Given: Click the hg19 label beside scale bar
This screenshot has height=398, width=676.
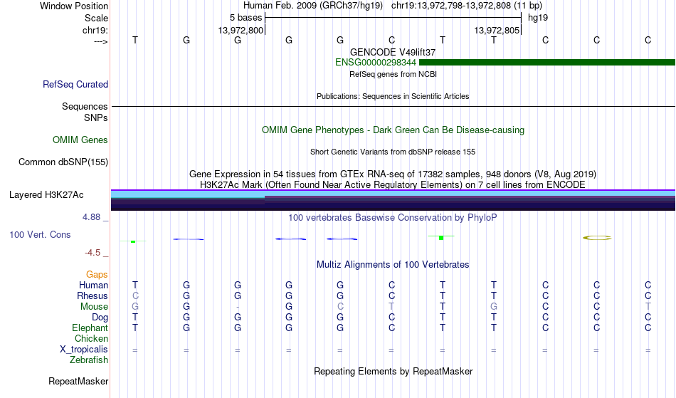Looking at the screenshot, I should point(538,18).
